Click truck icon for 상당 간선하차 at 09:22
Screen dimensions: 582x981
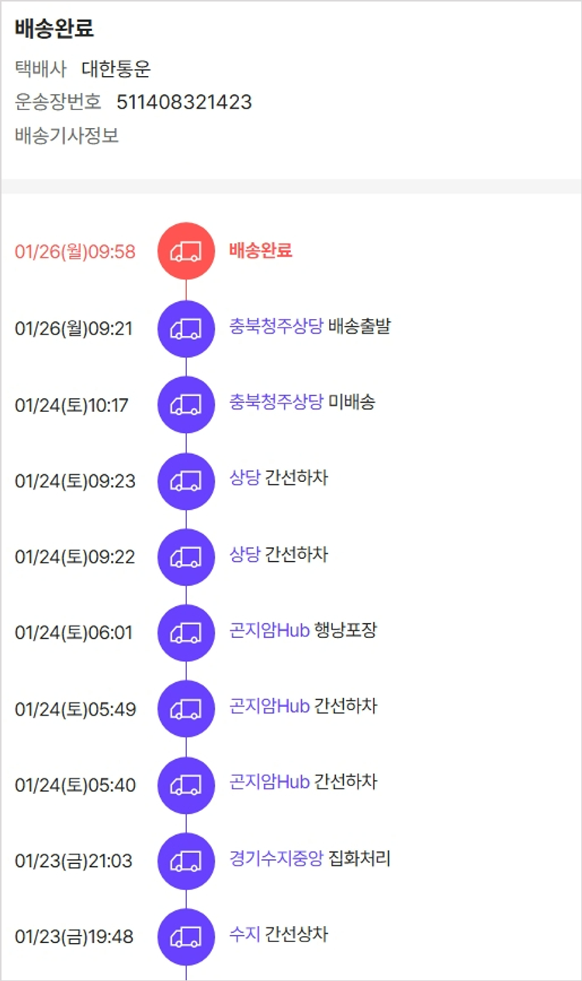coord(186,556)
